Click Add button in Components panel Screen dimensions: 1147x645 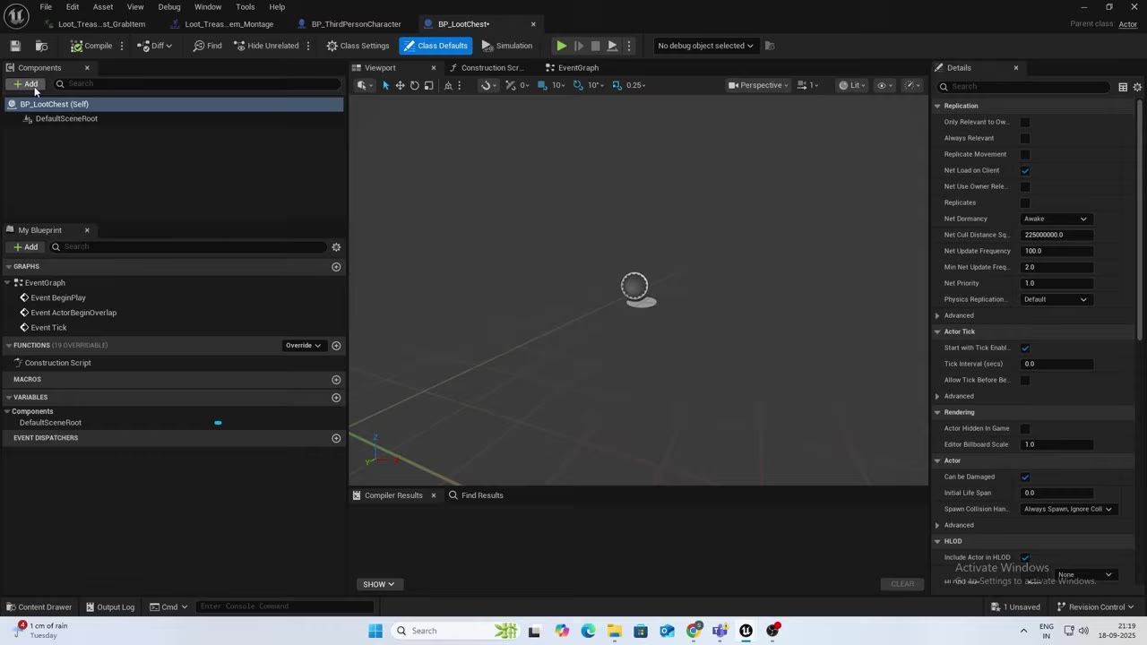tap(25, 84)
